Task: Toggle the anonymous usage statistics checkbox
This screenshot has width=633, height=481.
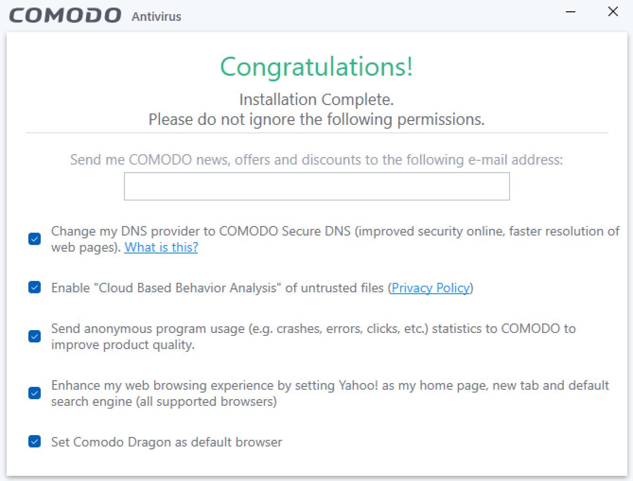Action: tap(34, 336)
